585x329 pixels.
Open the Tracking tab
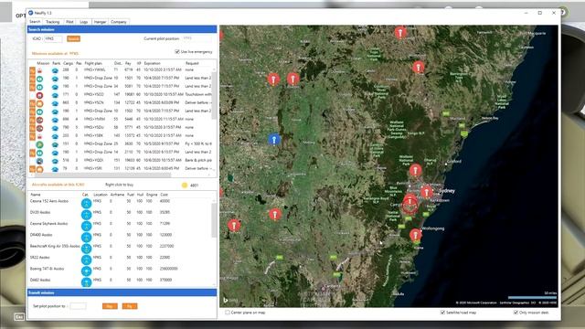(53, 22)
